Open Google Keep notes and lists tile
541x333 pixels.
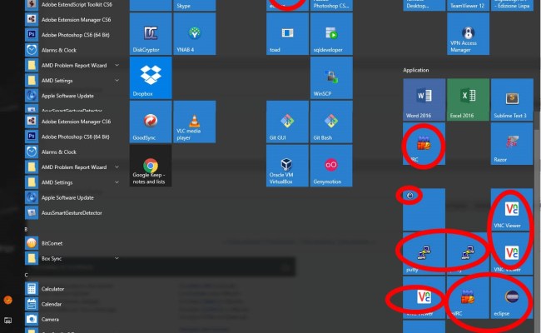[151, 166]
